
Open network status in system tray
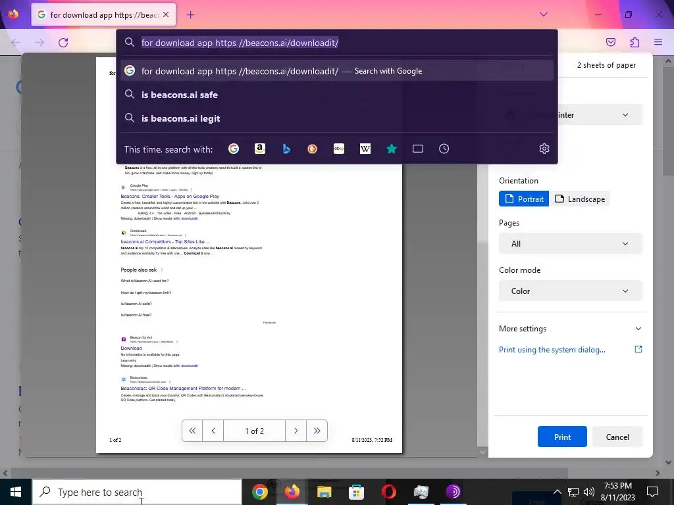(573, 492)
